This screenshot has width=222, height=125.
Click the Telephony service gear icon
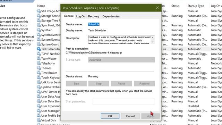coord(39,63)
